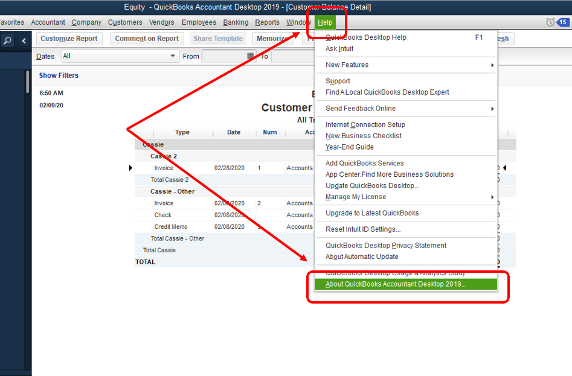
Task: Open the reminders clock icon
Action: (550, 22)
